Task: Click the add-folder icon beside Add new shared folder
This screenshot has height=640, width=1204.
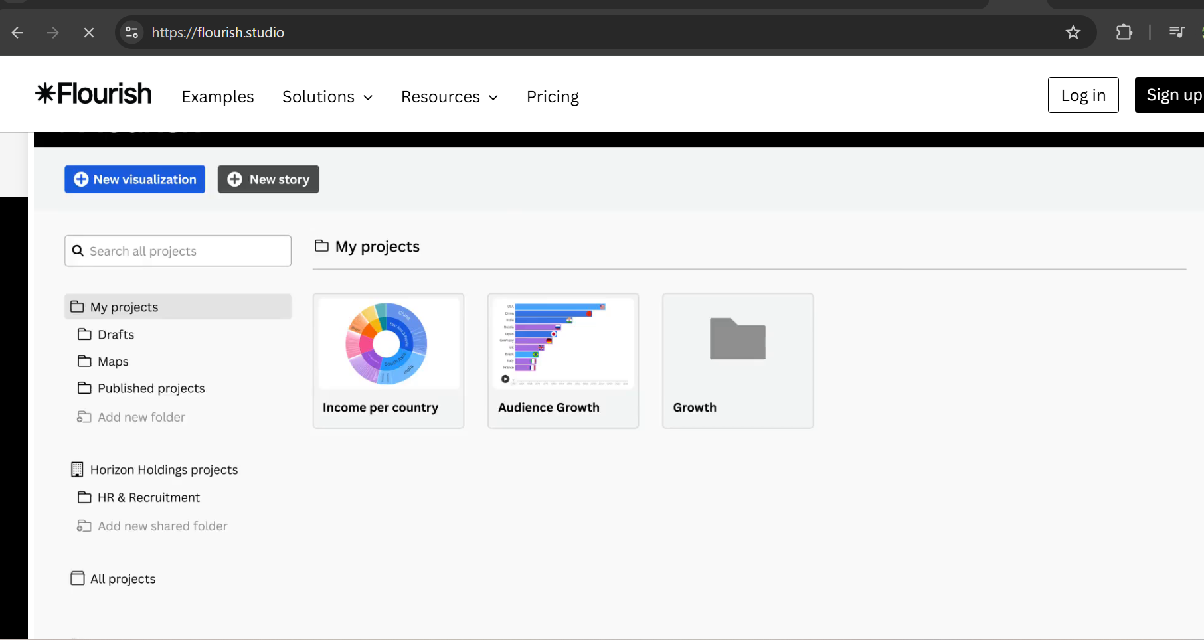Action: (84, 526)
